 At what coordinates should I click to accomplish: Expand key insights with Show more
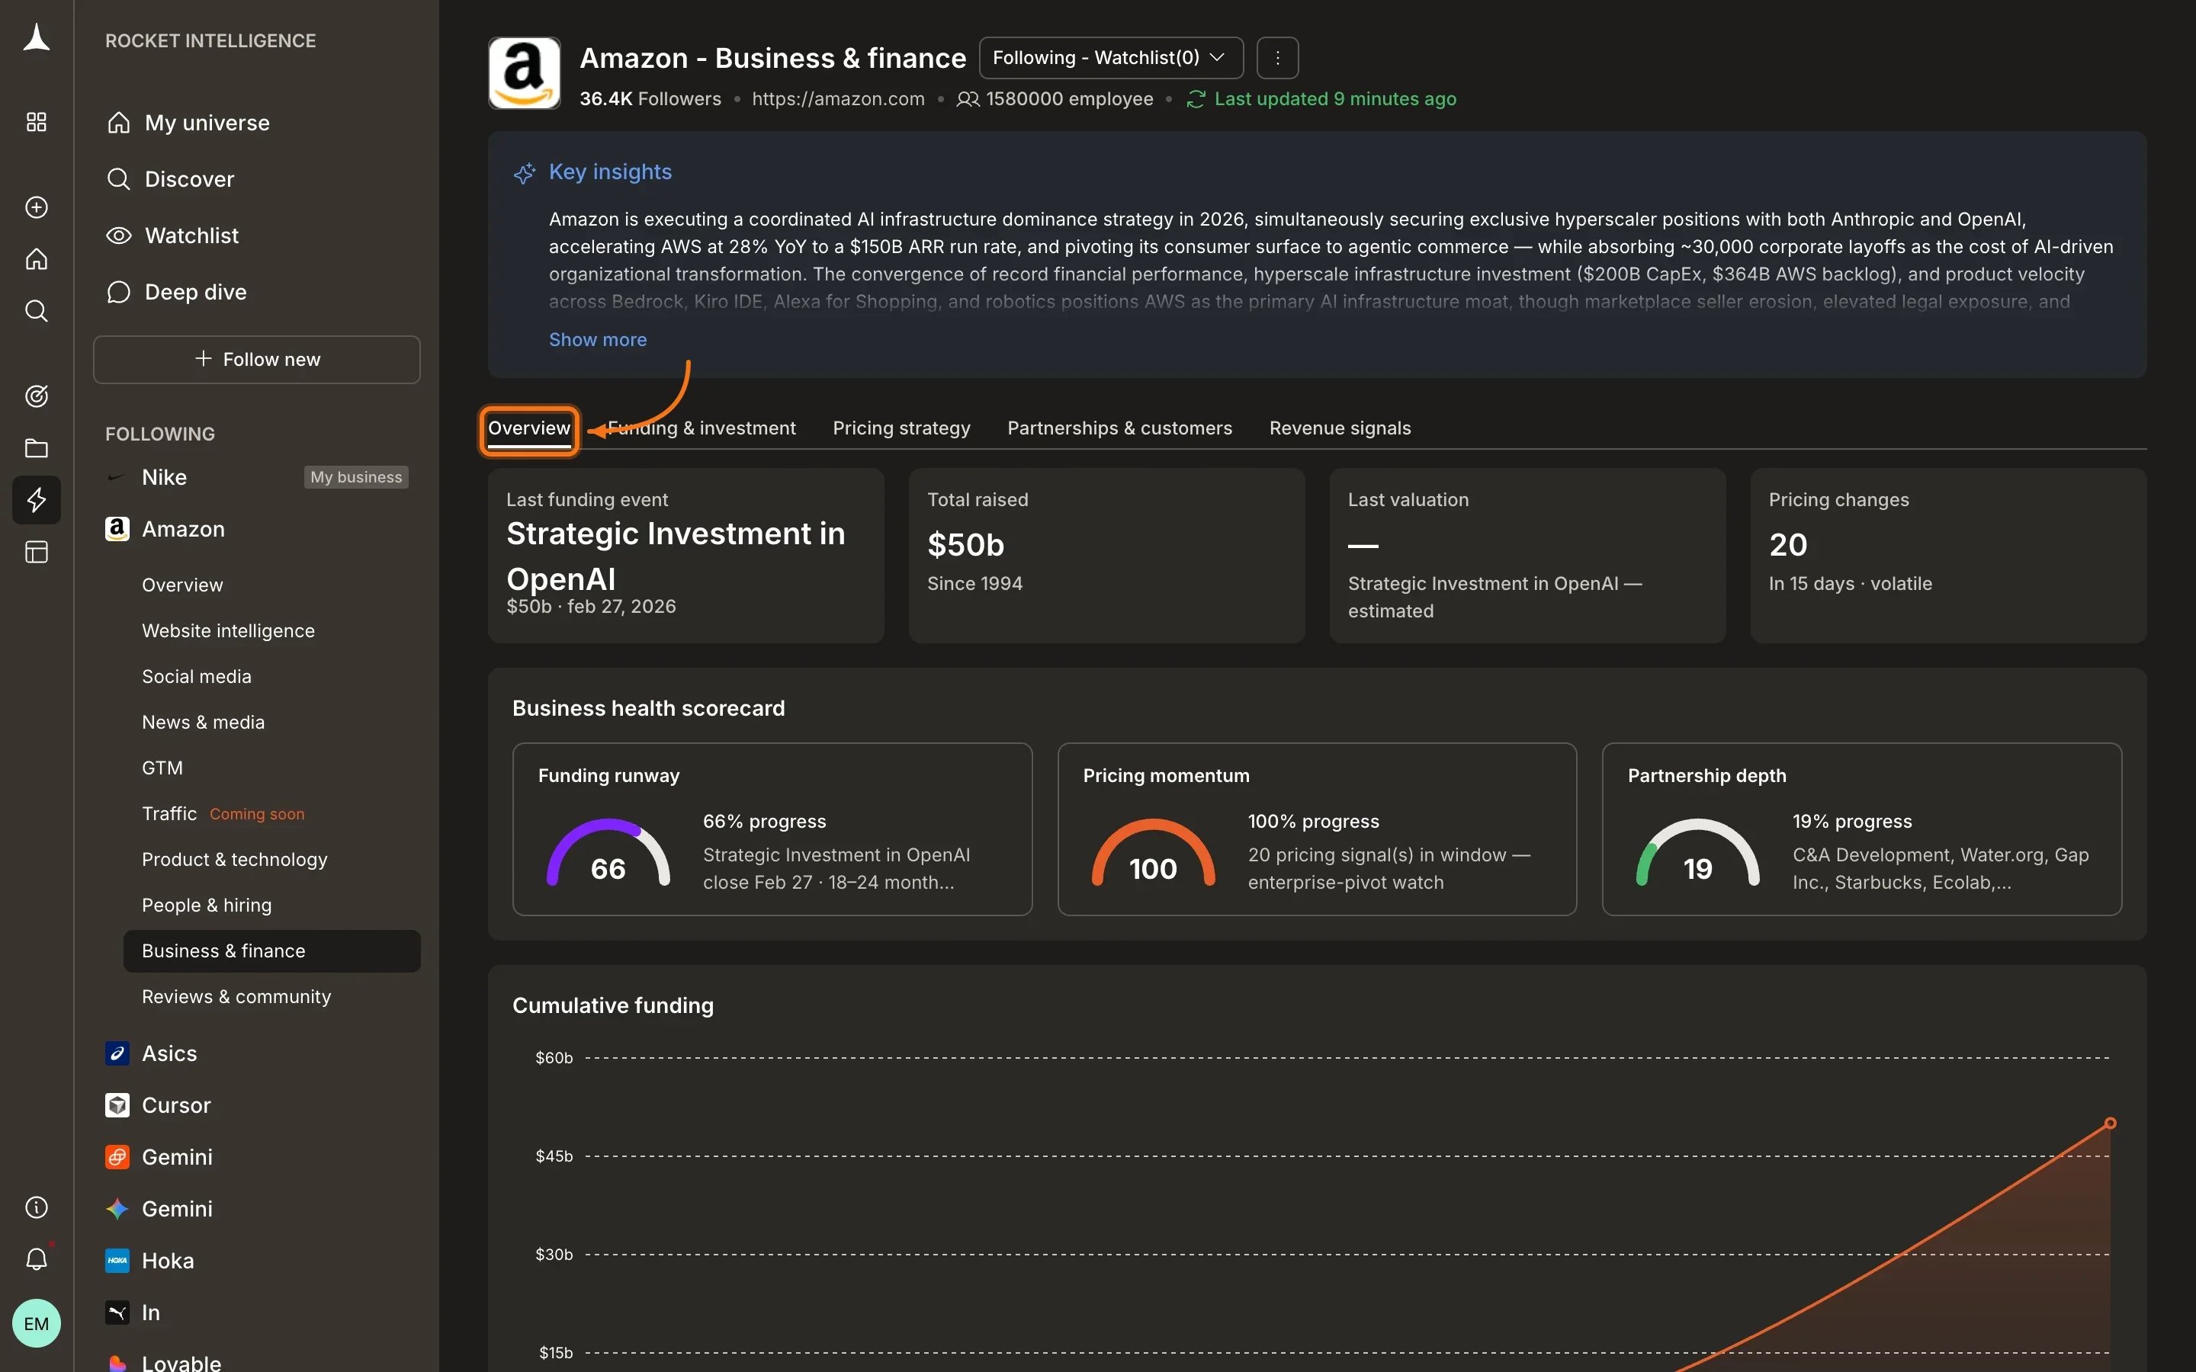click(x=597, y=339)
